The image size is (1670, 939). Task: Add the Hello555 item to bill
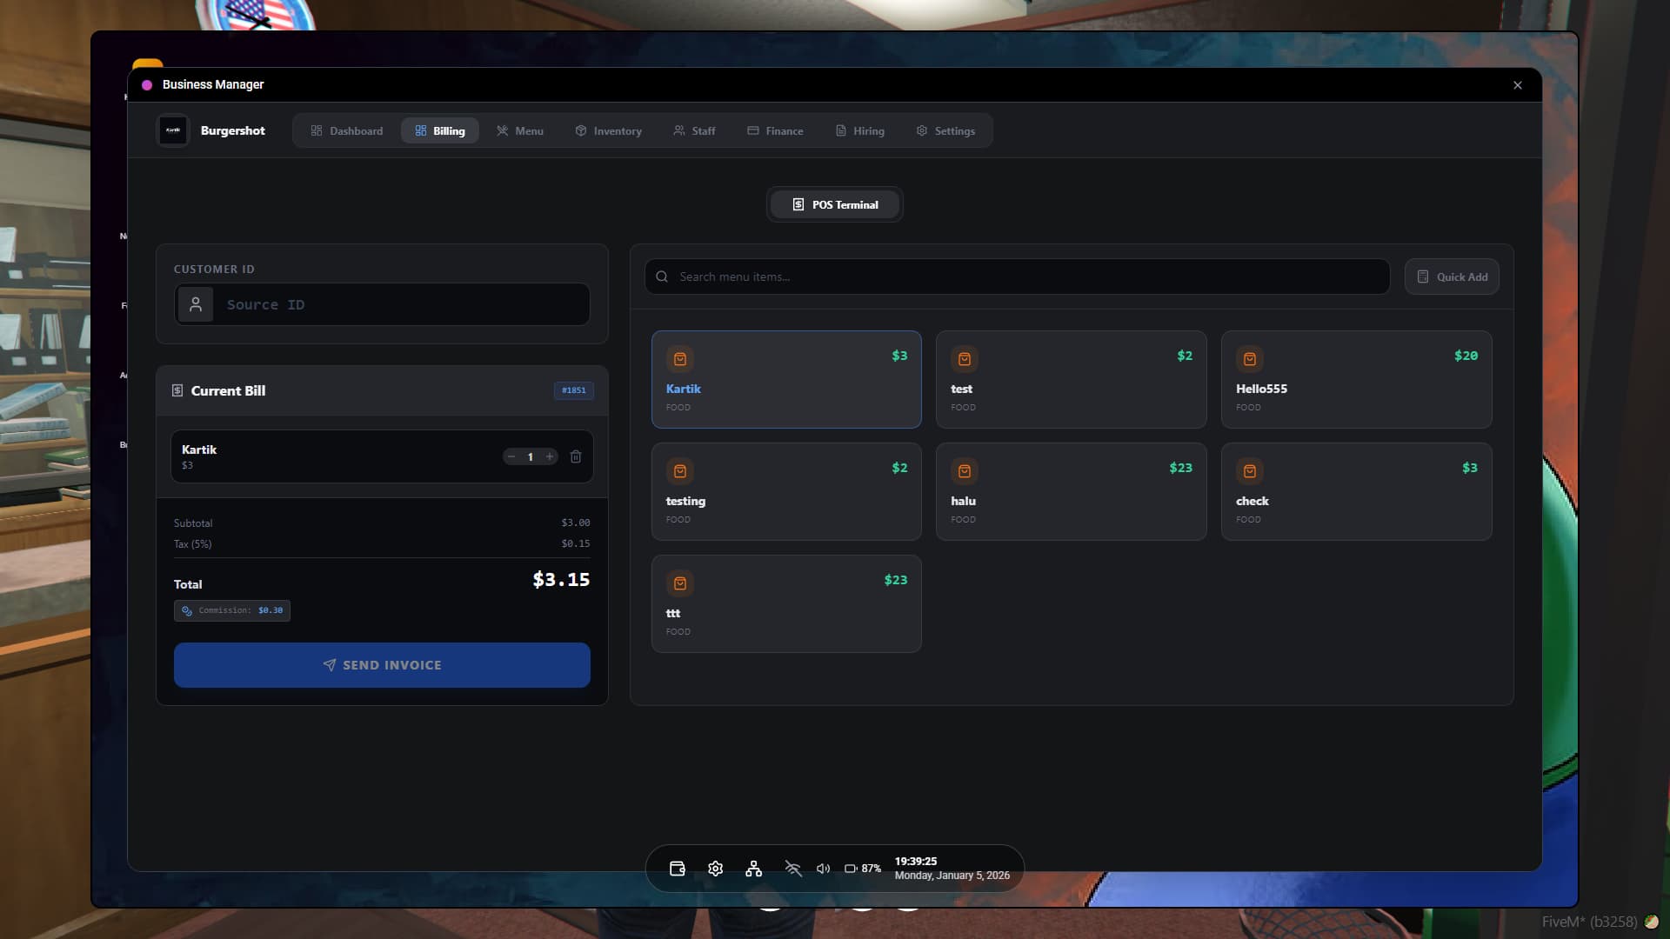pyautogui.click(x=1356, y=379)
